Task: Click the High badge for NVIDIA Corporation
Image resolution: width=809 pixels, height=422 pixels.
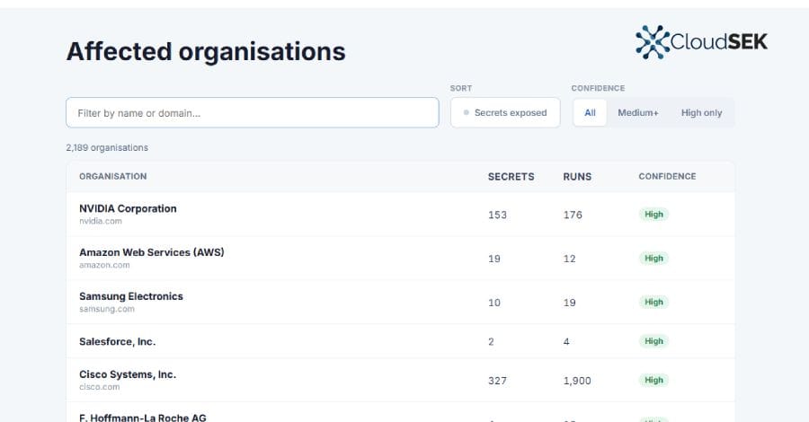Action: click(x=653, y=215)
